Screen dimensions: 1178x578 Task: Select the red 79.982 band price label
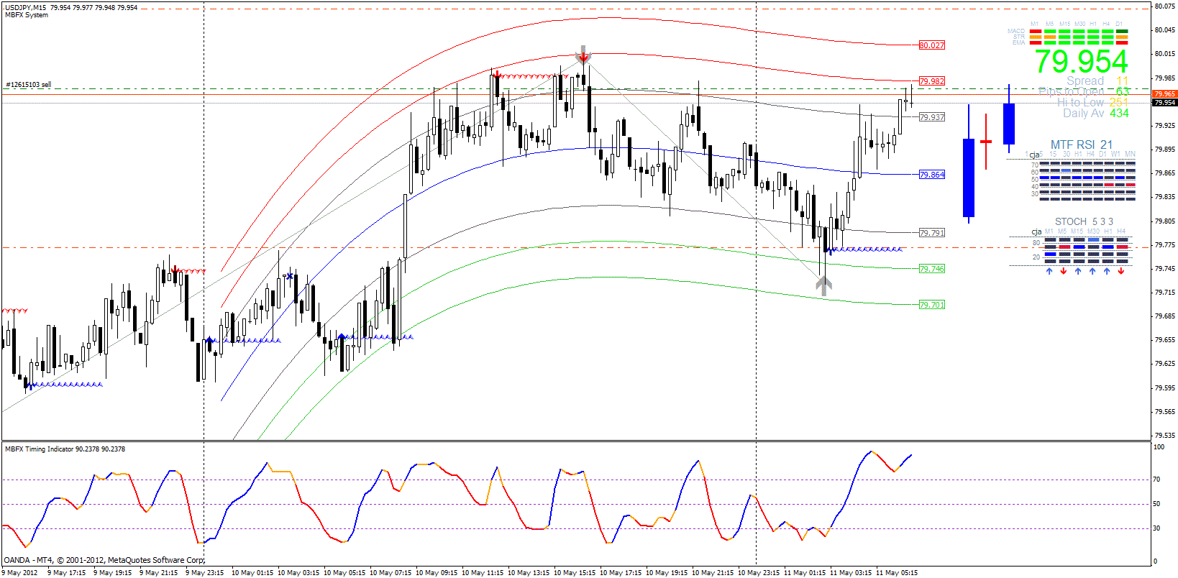pyautogui.click(x=931, y=81)
